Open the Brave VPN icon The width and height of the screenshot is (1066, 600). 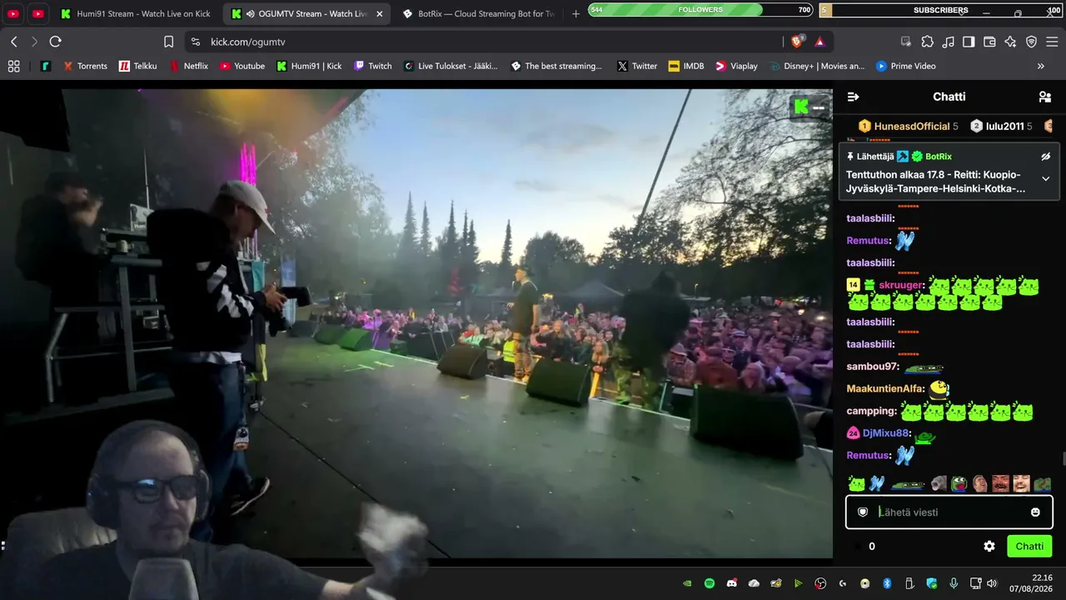[1031, 42]
